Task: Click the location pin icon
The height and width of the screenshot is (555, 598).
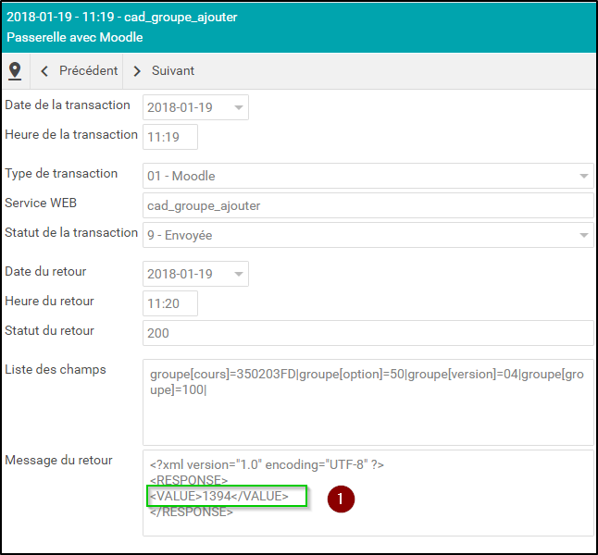Action: [x=15, y=71]
